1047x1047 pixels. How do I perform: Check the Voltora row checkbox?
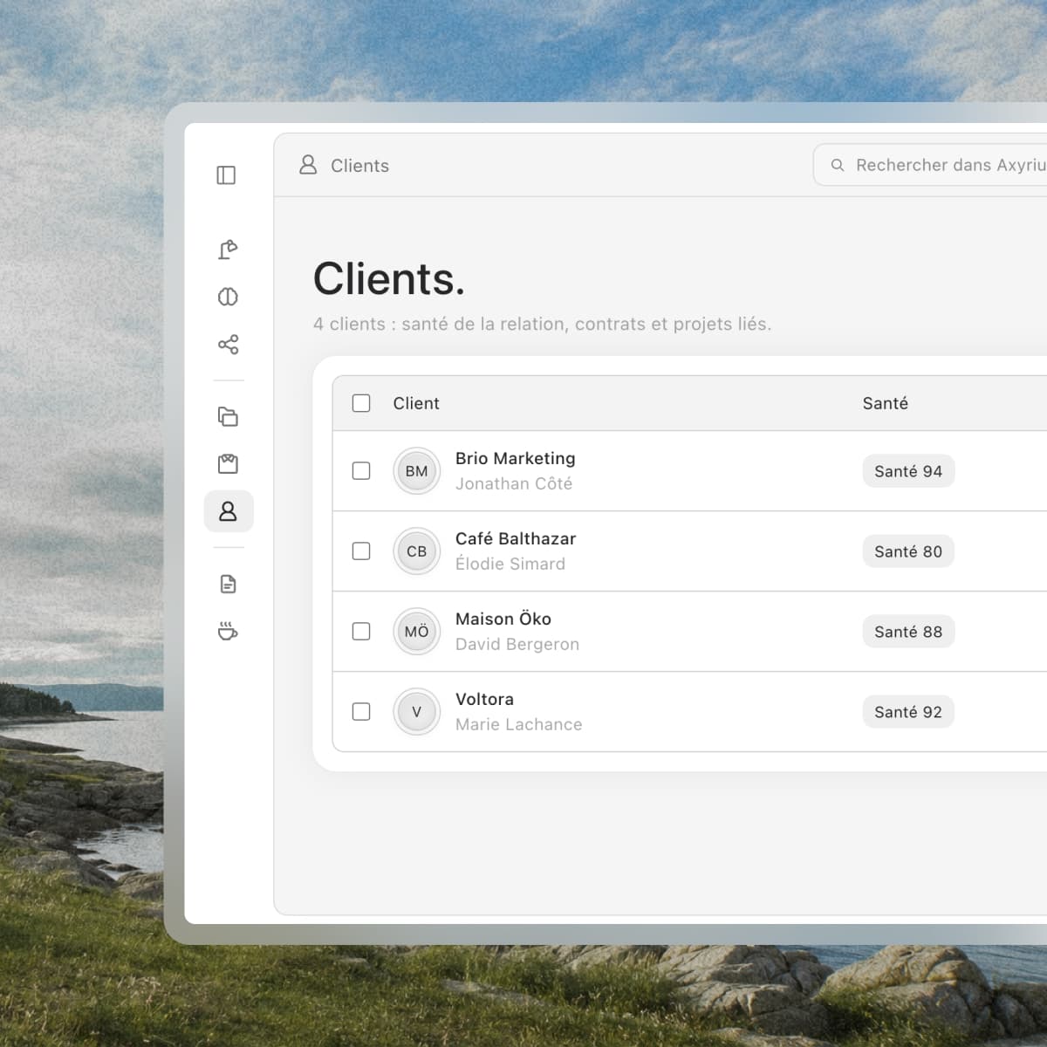[361, 712]
